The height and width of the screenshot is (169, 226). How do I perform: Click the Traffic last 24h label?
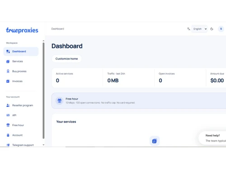(x=116, y=73)
